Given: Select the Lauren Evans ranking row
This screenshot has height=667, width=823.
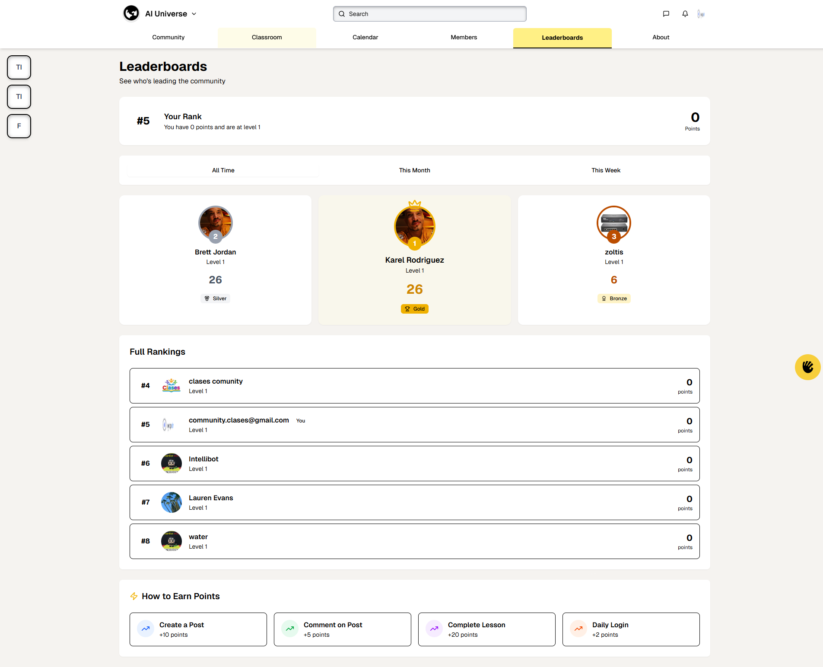Looking at the screenshot, I should pyautogui.click(x=414, y=502).
